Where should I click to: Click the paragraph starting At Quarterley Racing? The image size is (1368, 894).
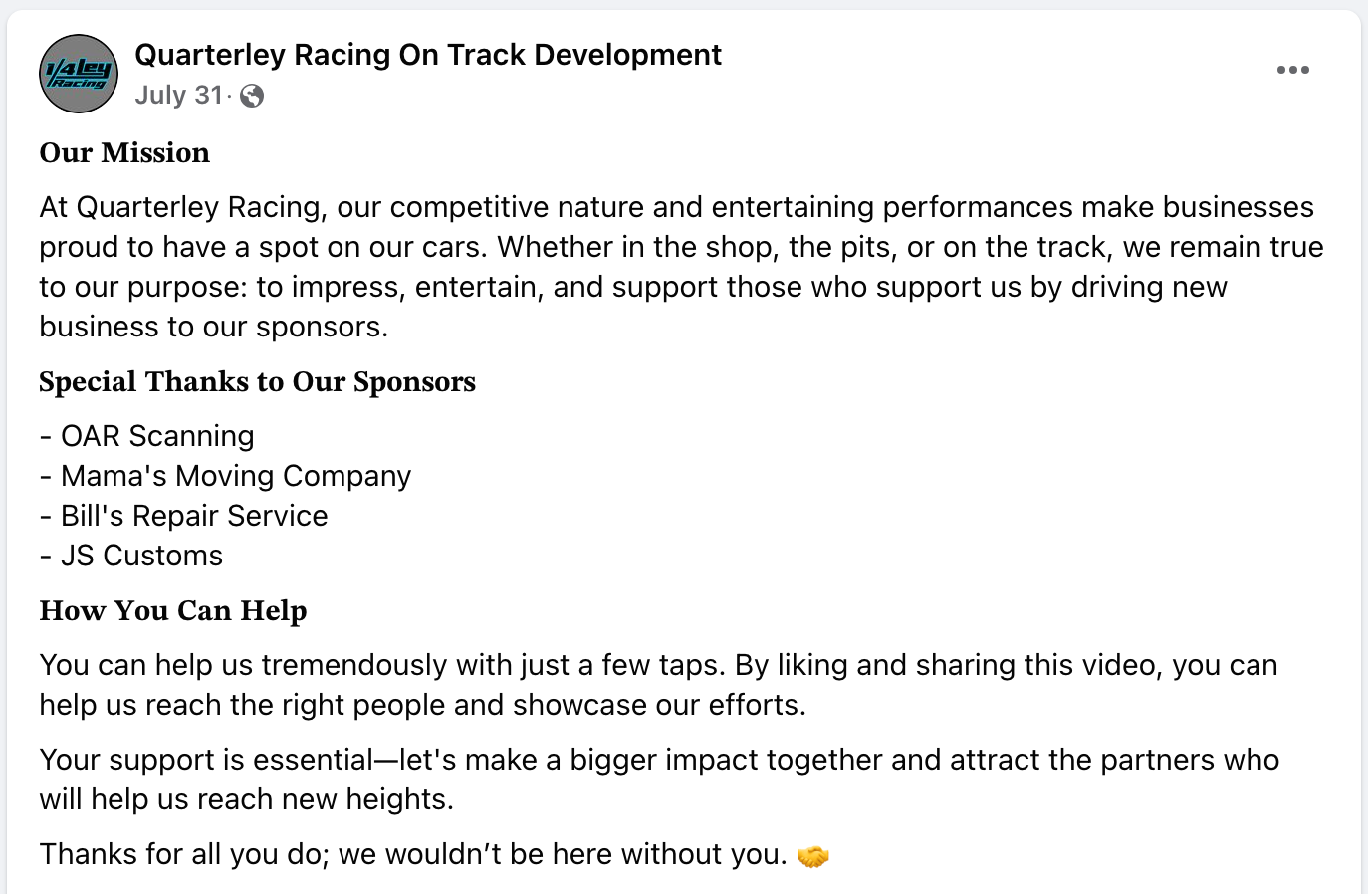point(682,267)
